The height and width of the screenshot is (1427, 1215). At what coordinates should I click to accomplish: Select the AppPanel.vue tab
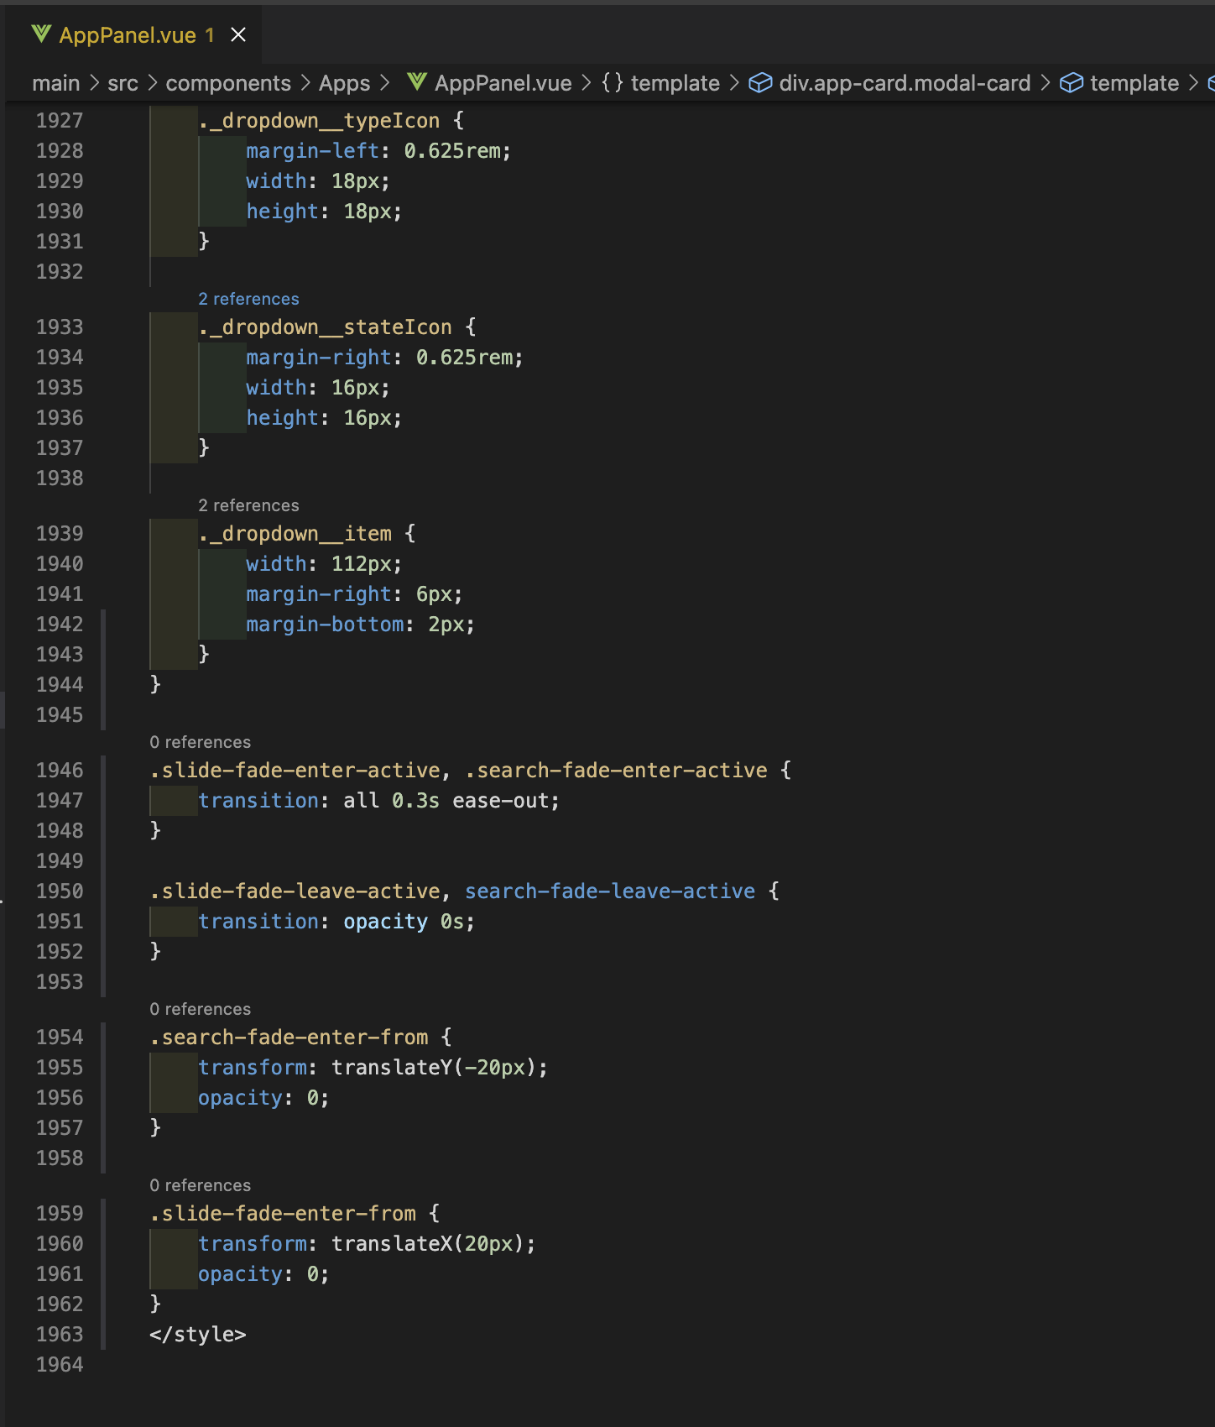[x=133, y=34]
